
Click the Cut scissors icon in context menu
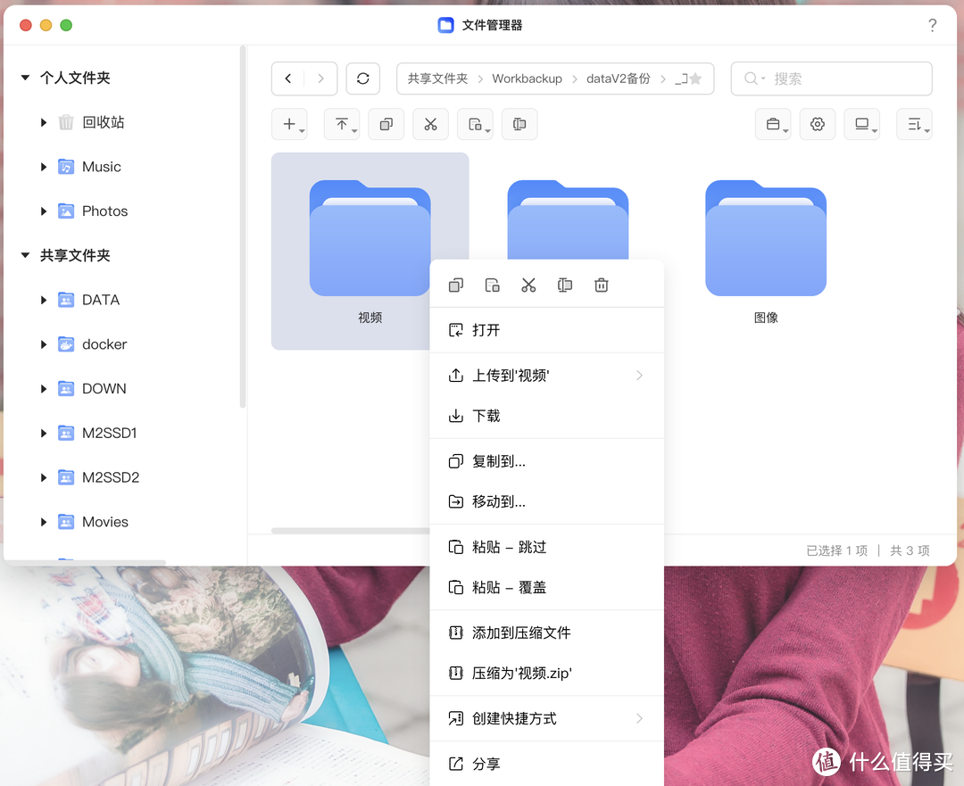[528, 285]
